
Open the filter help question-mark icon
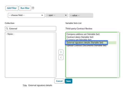pyautogui.click(x=33, y=8)
